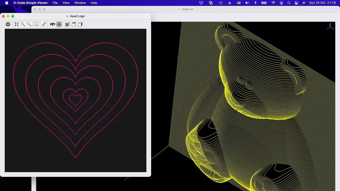
Task: Click the Dropbox menu bar icon
Action: (201, 3)
